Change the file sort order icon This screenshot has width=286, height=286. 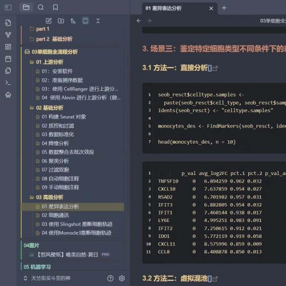[73, 21]
